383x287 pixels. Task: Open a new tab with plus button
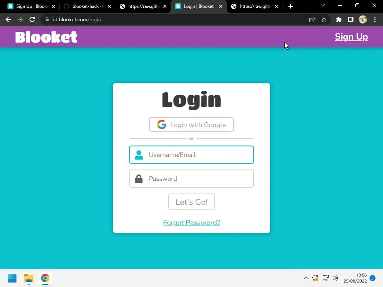(290, 6)
